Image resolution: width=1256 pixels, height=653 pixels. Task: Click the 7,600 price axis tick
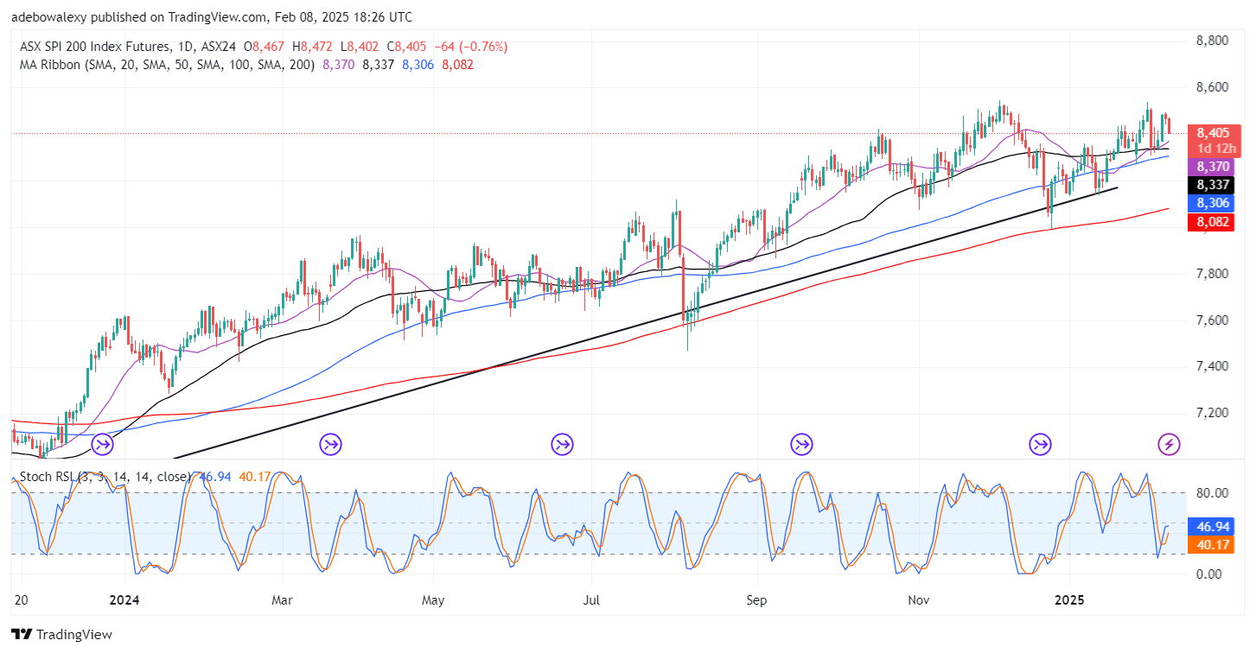coord(1214,320)
